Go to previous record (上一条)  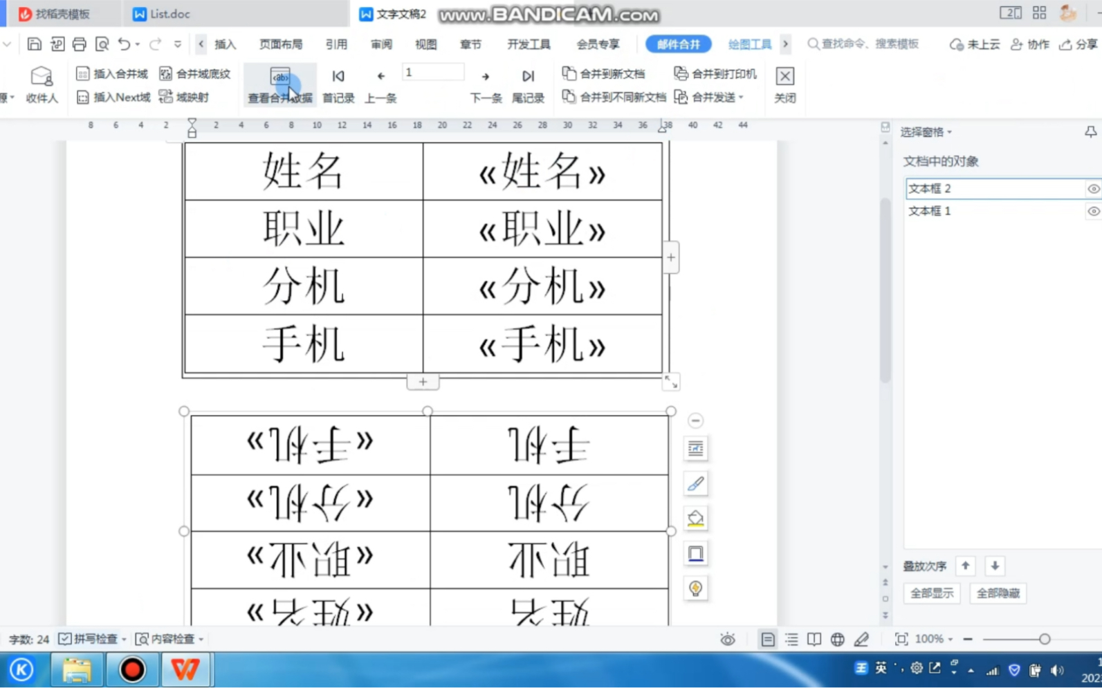pos(380,85)
